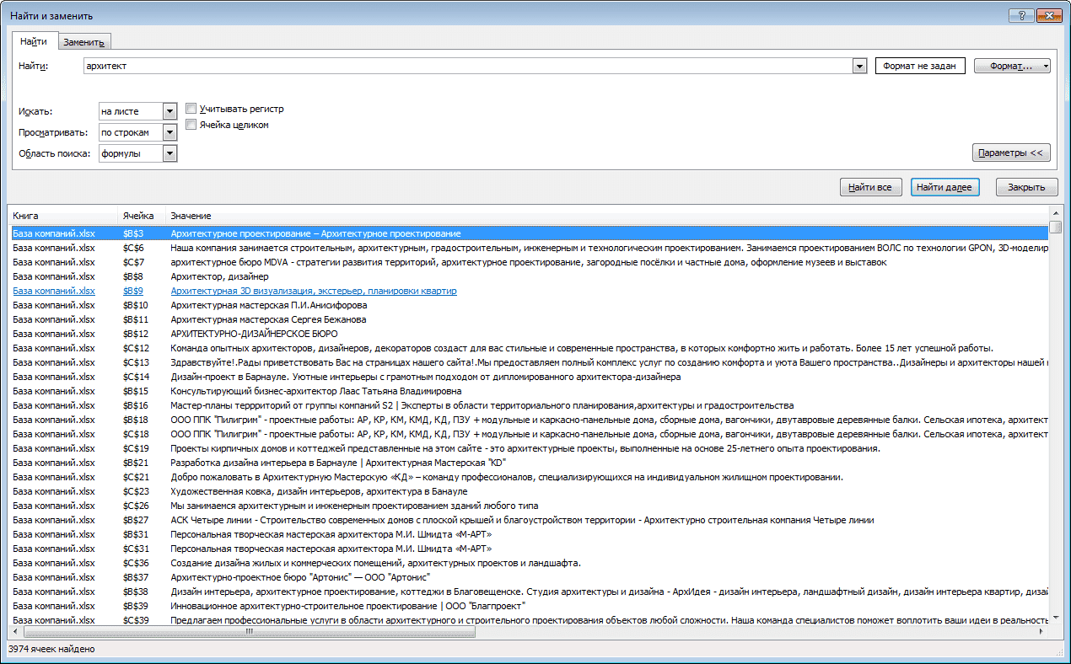
Task: Open link 'Архитектурная 3D визуализация, экстерьер, планировки квартир'
Action: [x=314, y=291]
